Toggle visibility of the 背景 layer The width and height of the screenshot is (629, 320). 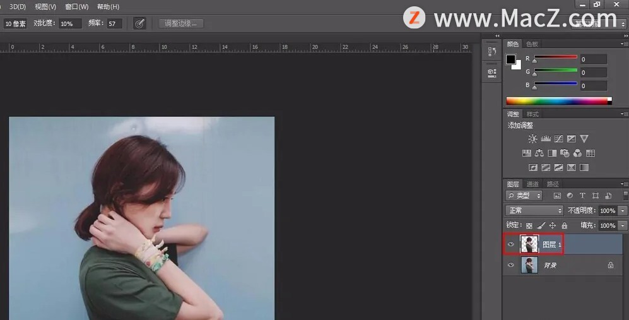point(511,265)
